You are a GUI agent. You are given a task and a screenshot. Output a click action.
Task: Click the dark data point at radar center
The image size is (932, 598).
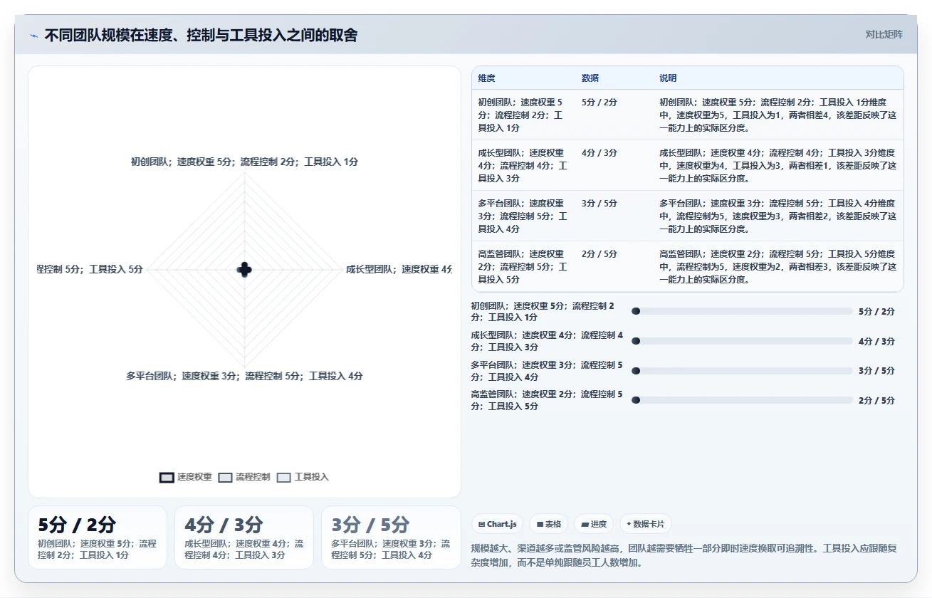(x=244, y=270)
